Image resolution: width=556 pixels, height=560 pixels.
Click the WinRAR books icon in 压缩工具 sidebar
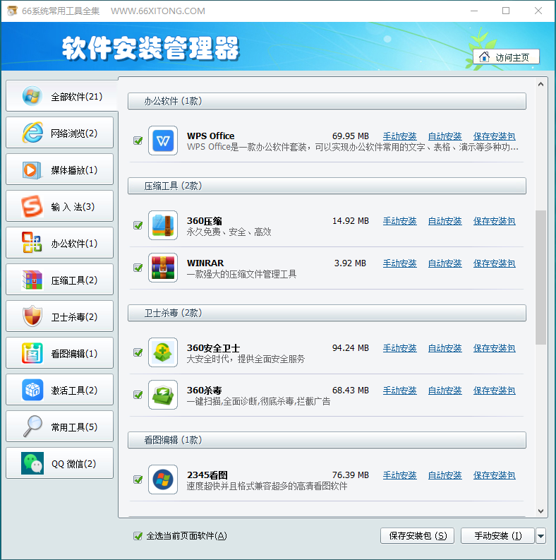coord(32,280)
